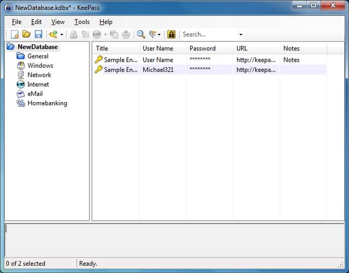Open the Add Entry dropdown arrow

[62, 35]
